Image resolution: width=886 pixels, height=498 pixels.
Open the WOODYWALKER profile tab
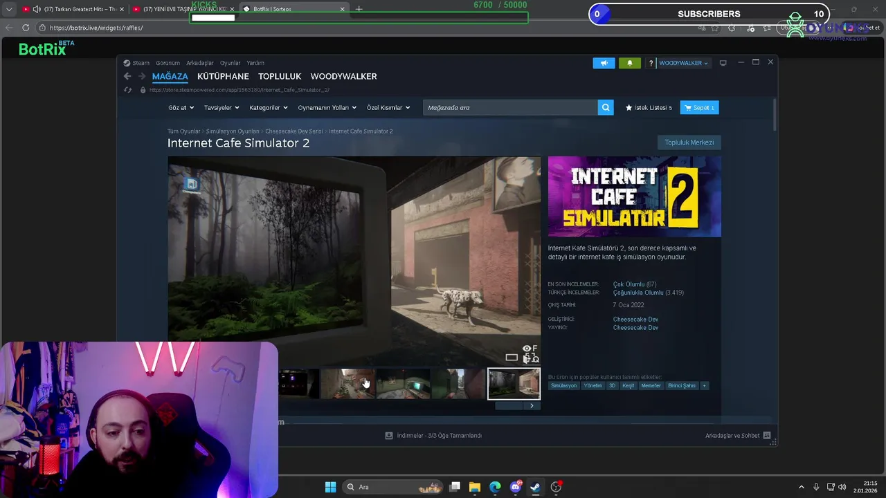point(343,76)
